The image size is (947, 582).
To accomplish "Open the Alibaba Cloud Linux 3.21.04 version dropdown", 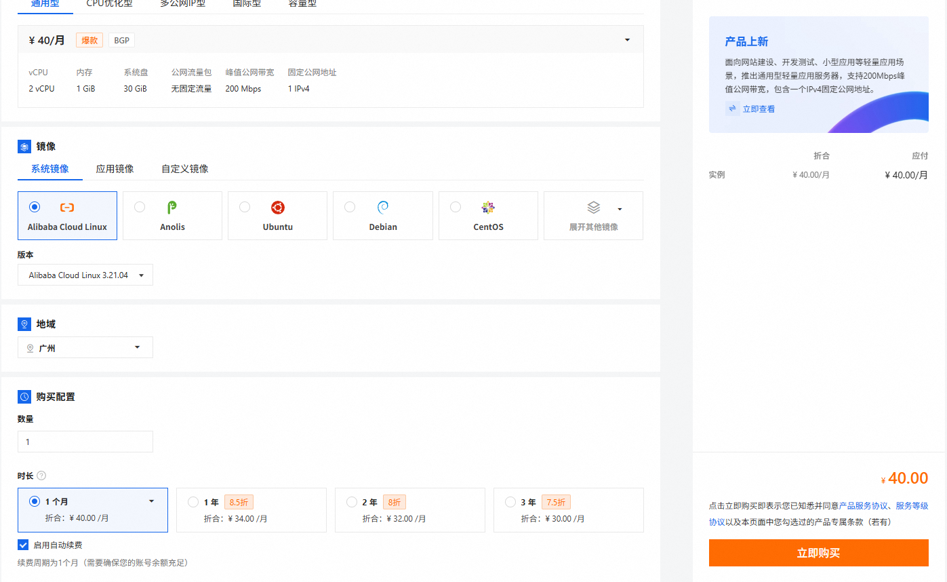I will (x=85, y=275).
